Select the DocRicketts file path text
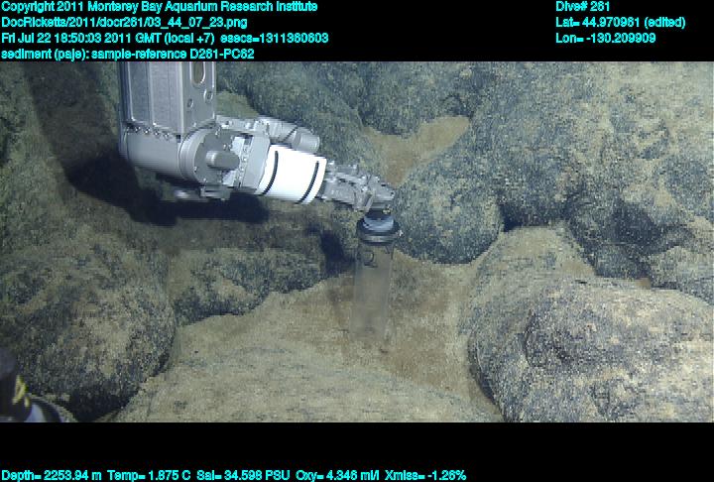The width and height of the screenshot is (714, 482). [x=125, y=22]
